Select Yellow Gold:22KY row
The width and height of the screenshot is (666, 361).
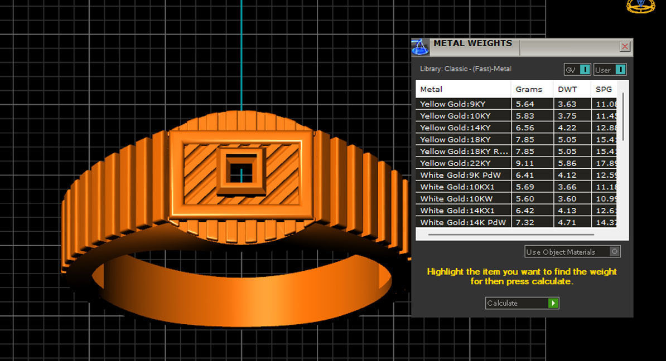[x=516, y=163]
